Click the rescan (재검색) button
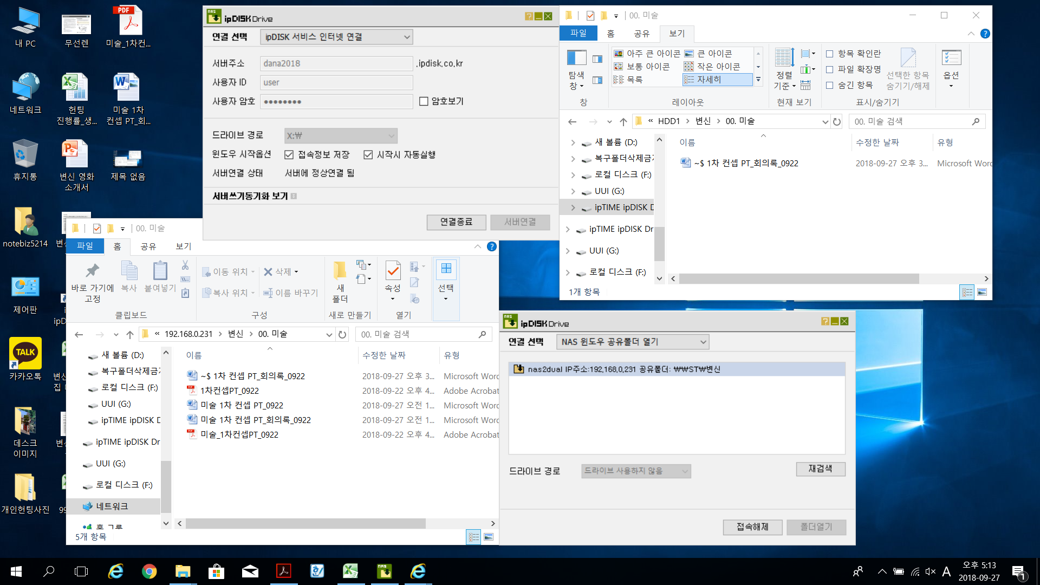1040x585 pixels. (x=821, y=469)
